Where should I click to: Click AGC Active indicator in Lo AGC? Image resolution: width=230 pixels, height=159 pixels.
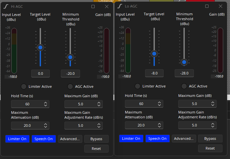click(x=184, y=86)
